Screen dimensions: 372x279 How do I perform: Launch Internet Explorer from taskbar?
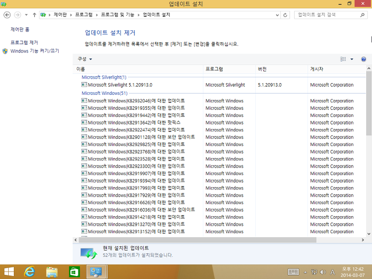click(30, 272)
